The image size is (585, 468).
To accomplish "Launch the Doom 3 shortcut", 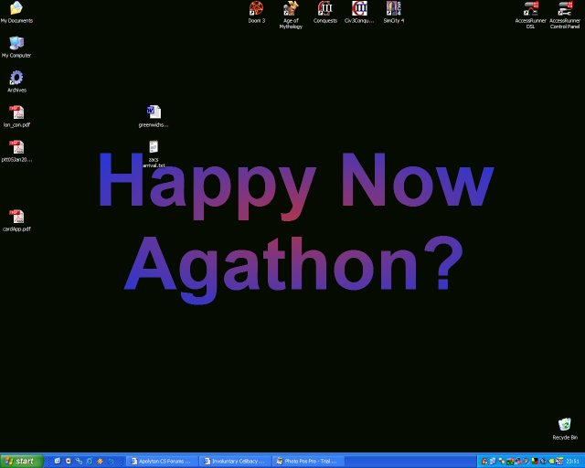I will [257, 8].
